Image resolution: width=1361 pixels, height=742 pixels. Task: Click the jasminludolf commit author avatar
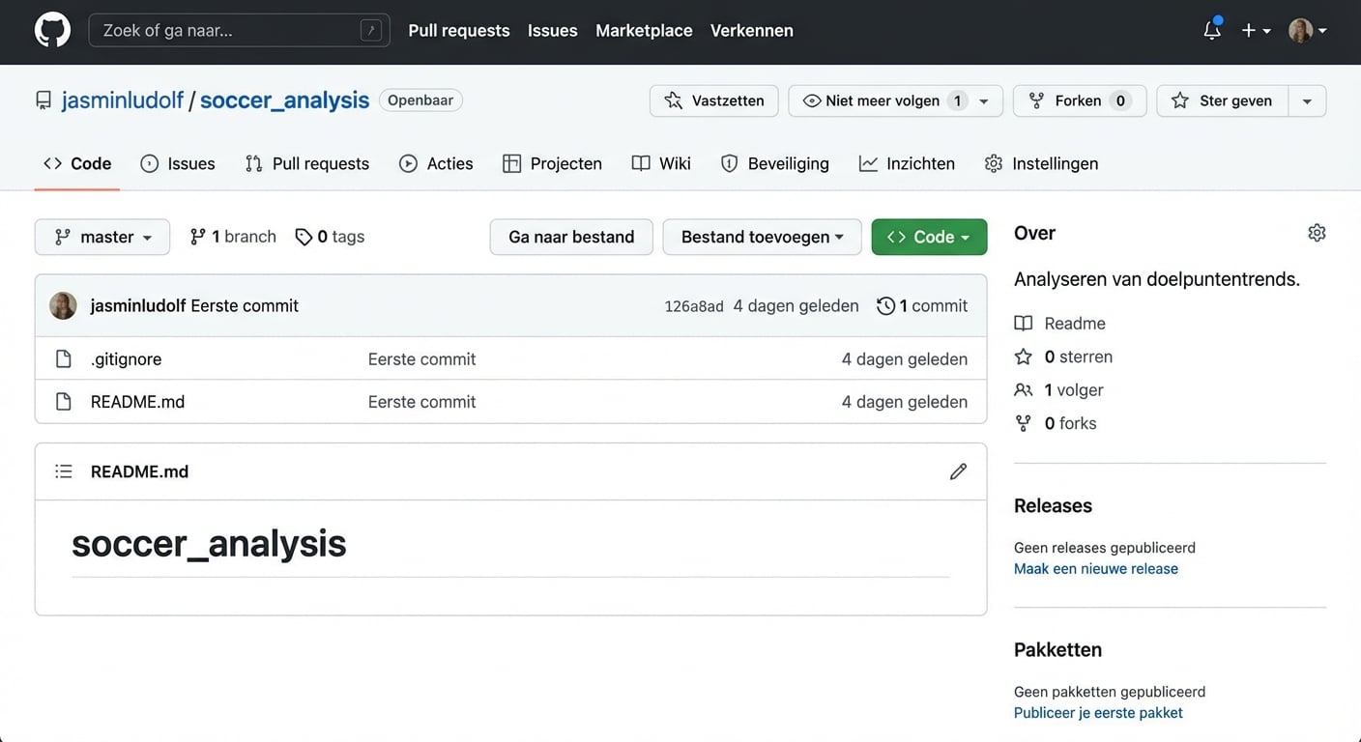(64, 306)
